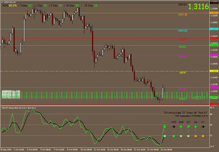Click the TDI-RT-Clone indicator label

pos(19,108)
